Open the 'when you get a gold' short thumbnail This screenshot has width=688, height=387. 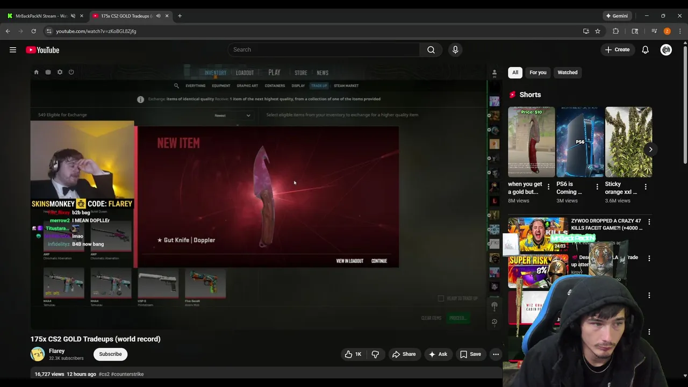(532, 142)
